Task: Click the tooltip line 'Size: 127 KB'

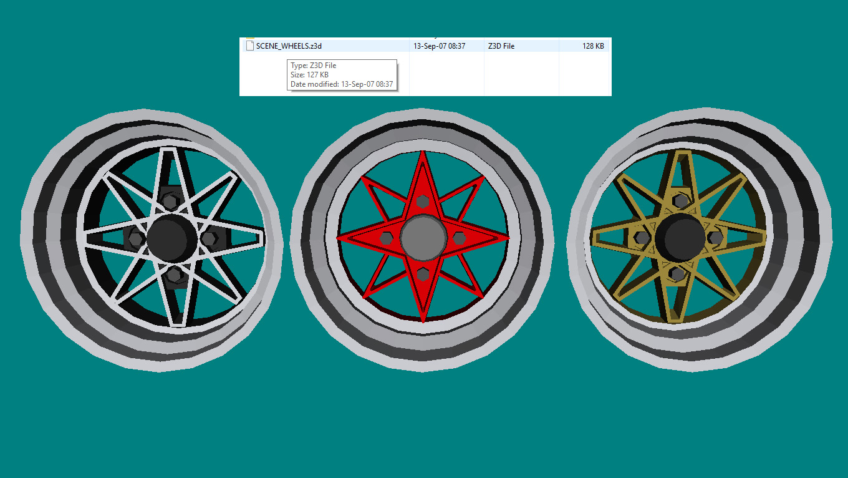Action: [x=309, y=75]
